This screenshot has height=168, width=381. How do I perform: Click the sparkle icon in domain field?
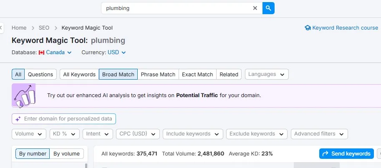[x=18, y=119]
